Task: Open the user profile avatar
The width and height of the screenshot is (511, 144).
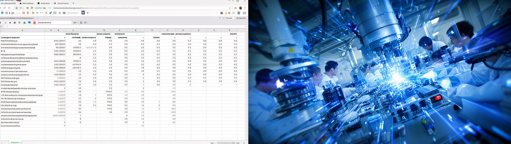Action: click(x=240, y=8)
